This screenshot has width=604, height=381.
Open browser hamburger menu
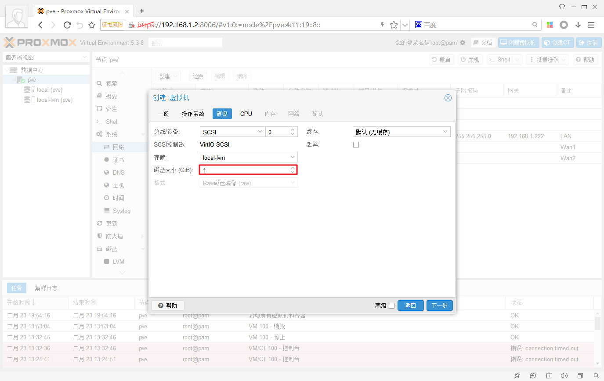pos(592,25)
